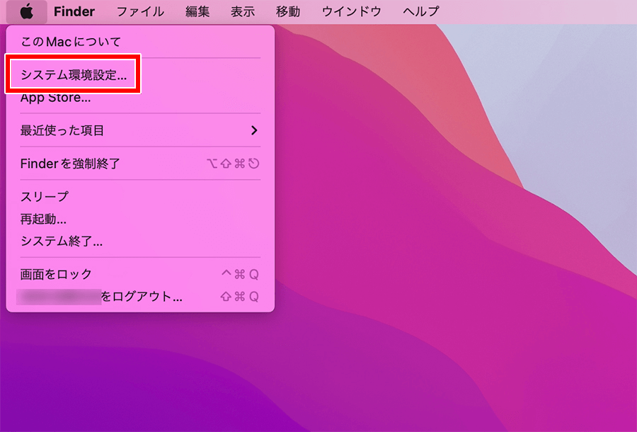Open the 移動 menu
The image size is (637, 432).
click(x=287, y=11)
